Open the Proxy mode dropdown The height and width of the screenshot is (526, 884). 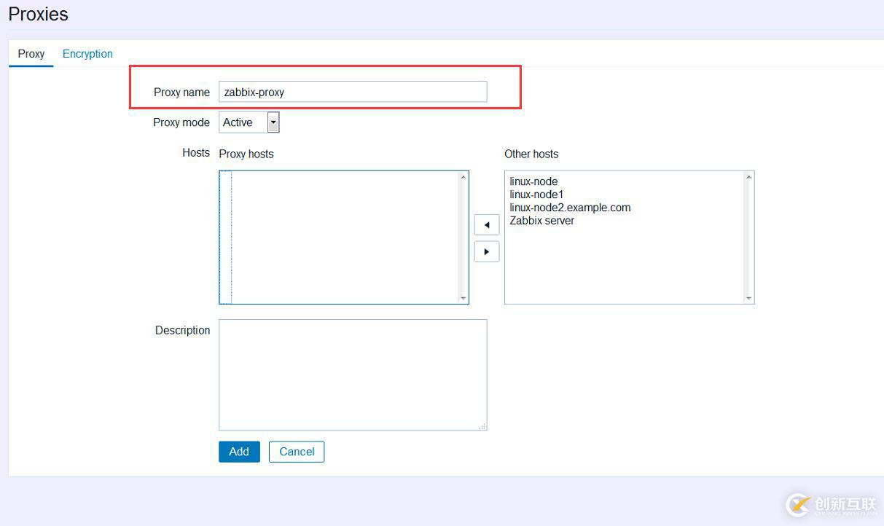(249, 122)
